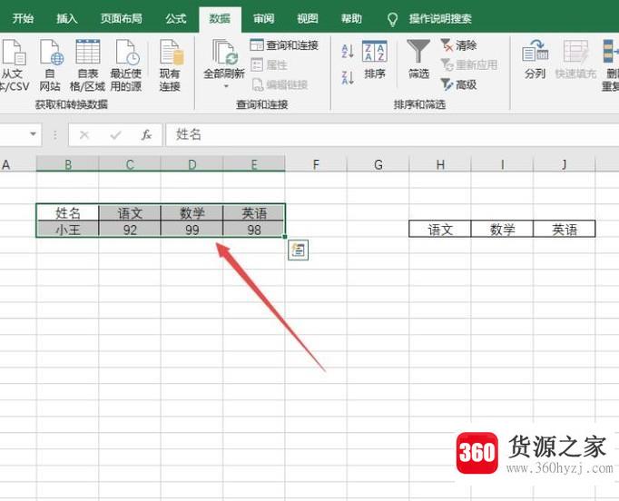Click the formula bar Enter checkmark
Image resolution: width=619 pixels, height=501 pixels.
coord(115,135)
